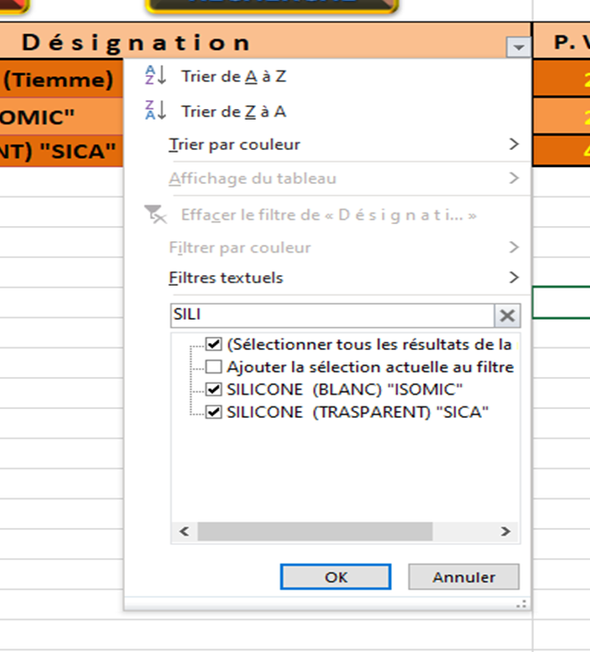
Task: Click the resize grip of the filter menu
Action: 522,604
